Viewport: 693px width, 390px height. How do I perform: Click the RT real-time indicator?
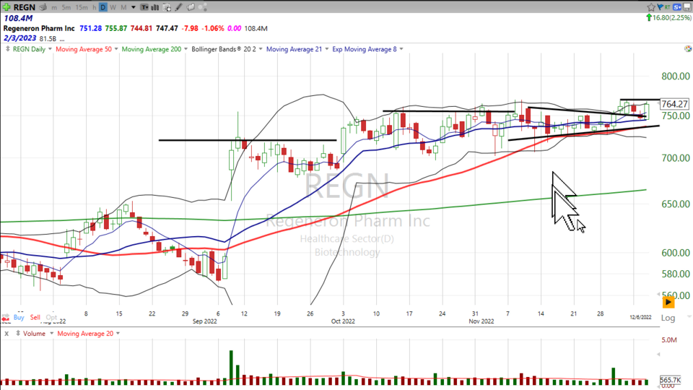pyautogui.click(x=666, y=6)
